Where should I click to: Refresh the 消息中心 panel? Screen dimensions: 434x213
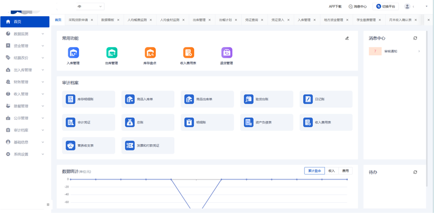click(415, 38)
